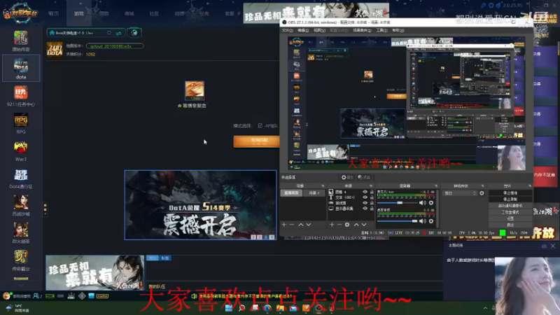Open the 首页 tab in game platform
The height and width of the screenshot is (315, 560).
point(54,13)
